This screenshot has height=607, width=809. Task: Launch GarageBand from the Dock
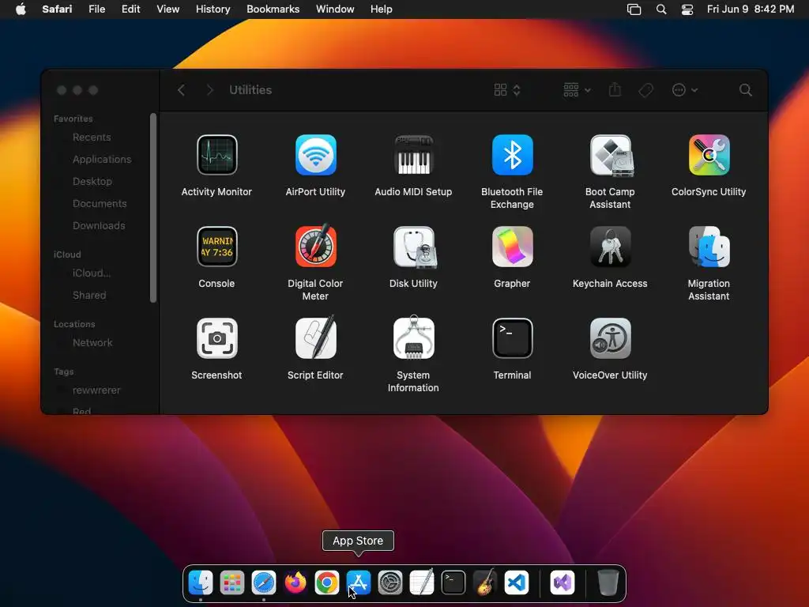coord(485,582)
